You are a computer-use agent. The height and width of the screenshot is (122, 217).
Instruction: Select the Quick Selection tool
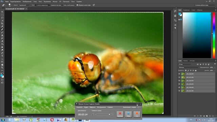coord(2,21)
